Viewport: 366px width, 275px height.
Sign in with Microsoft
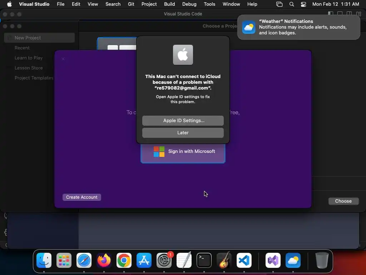pyautogui.click(x=183, y=153)
